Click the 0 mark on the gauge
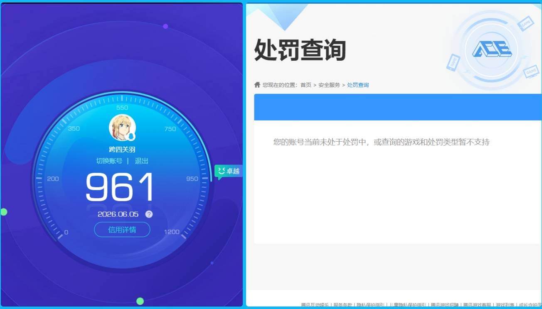This screenshot has width=542, height=309. [66, 232]
